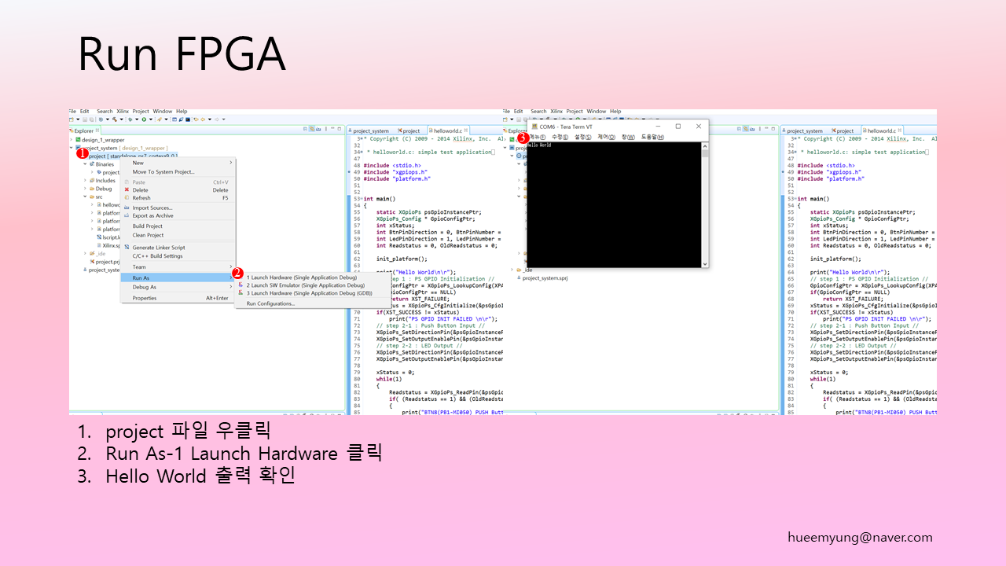Switch to project tab in right editor
Image resolution: width=1006 pixels, height=566 pixels.
click(x=843, y=130)
